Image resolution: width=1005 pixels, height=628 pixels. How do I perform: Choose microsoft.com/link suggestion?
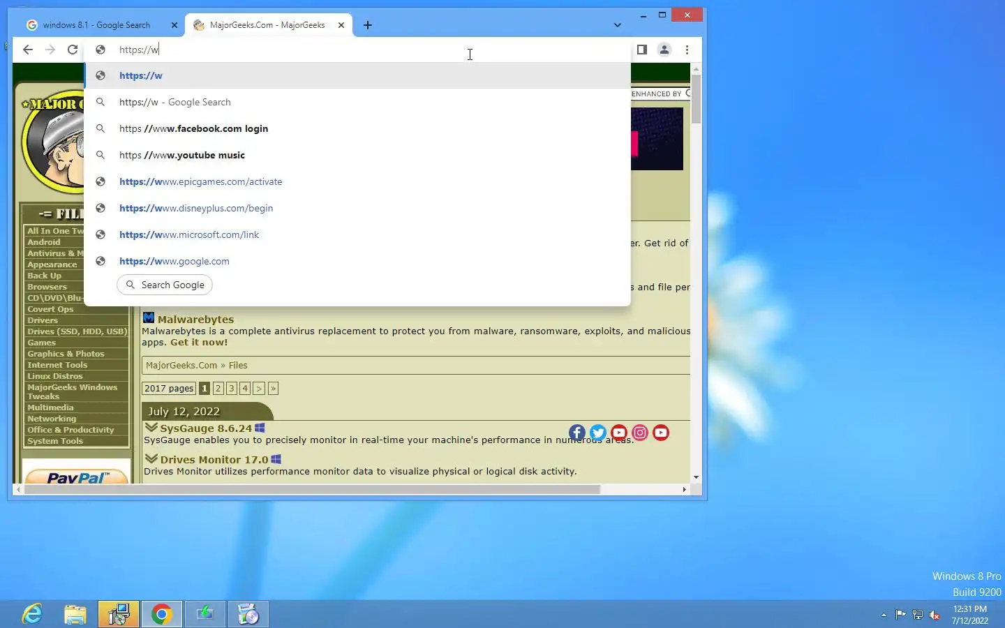(357, 234)
